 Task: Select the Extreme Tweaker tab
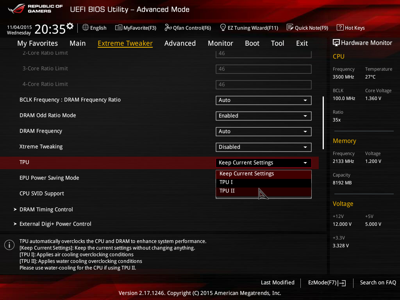(125, 43)
